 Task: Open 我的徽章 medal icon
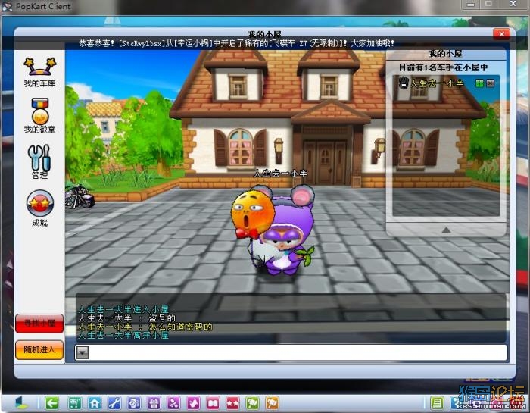39,115
